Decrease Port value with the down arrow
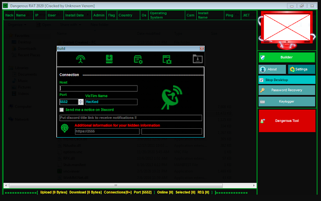321x201 pixels. click(x=81, y=103)
